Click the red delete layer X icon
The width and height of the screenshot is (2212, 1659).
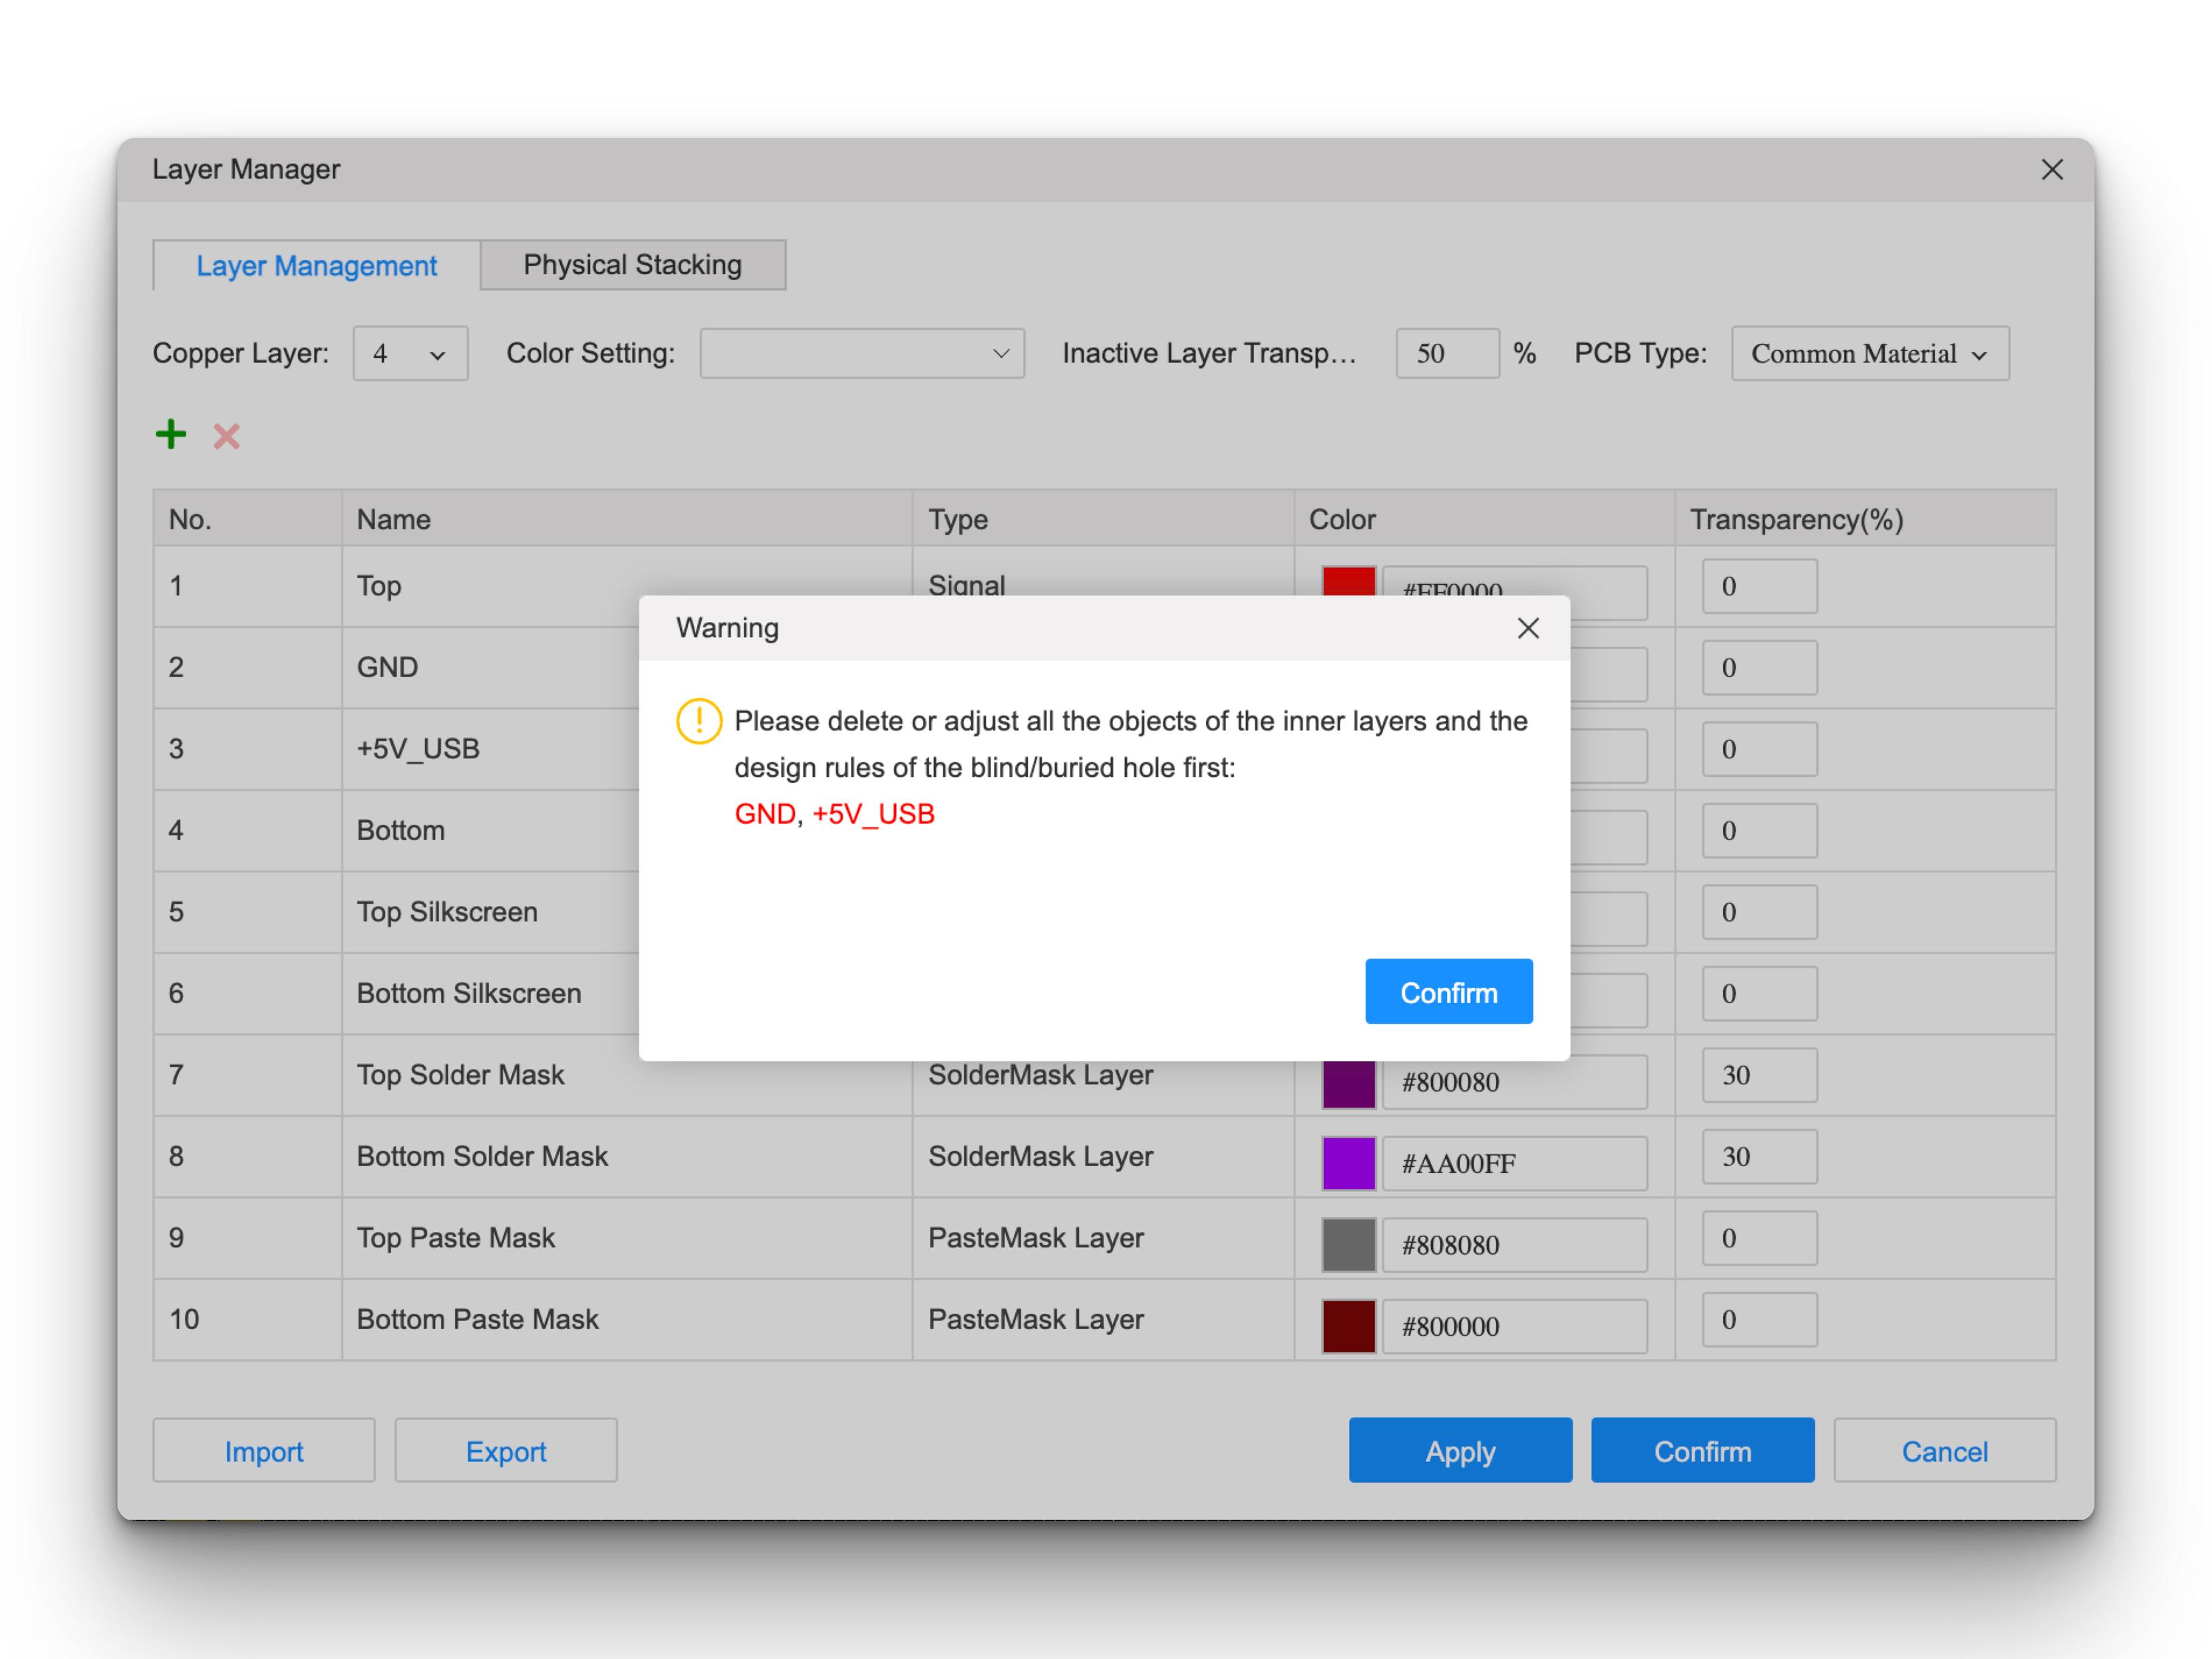(227, 436)
